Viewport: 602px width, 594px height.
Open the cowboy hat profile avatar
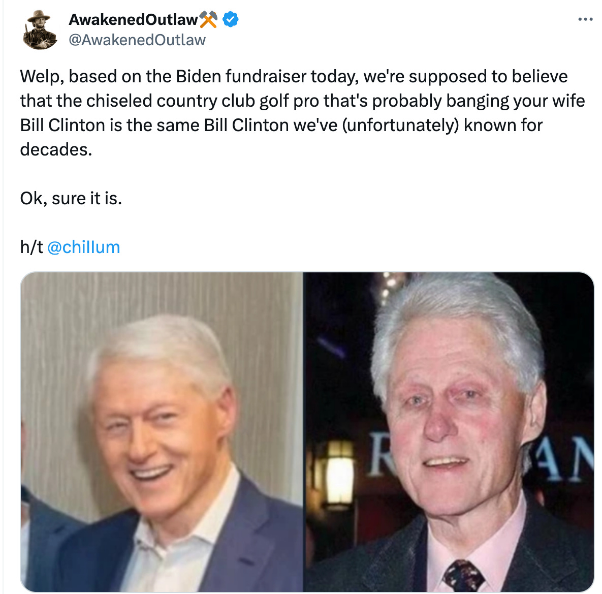coord(40,29)
